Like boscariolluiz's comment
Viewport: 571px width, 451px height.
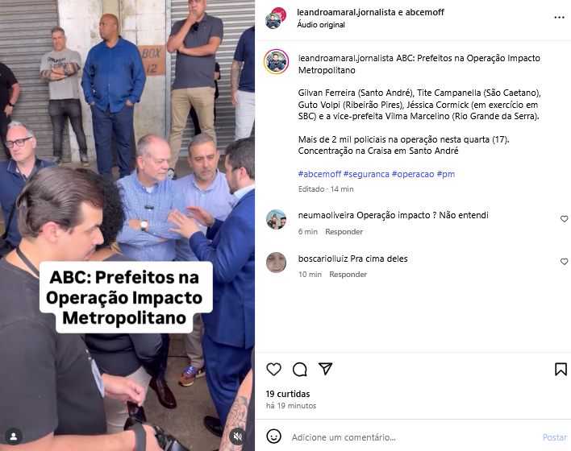(564, 262)
